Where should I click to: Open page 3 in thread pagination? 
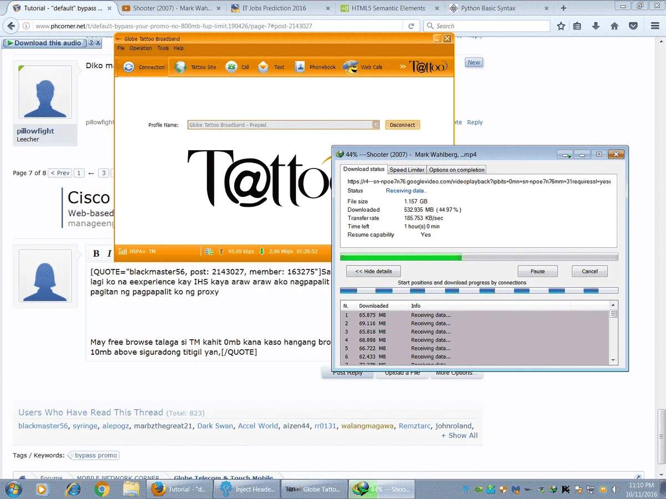[103, 173]
